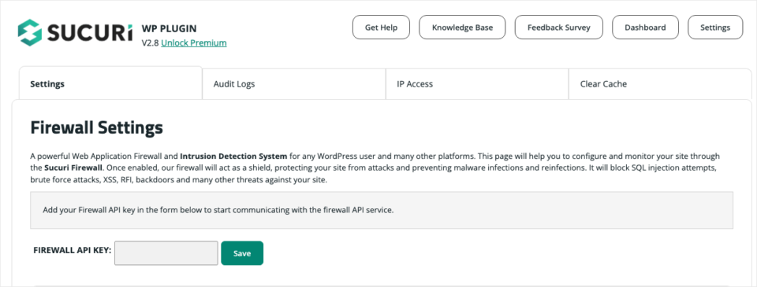Select the Settings tab
Image resolution: width=757 pixels, height=287 pixels.
pos(110,84)
